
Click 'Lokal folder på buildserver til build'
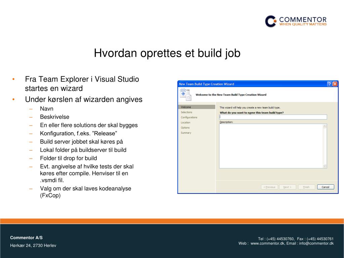tap(83, 150)
